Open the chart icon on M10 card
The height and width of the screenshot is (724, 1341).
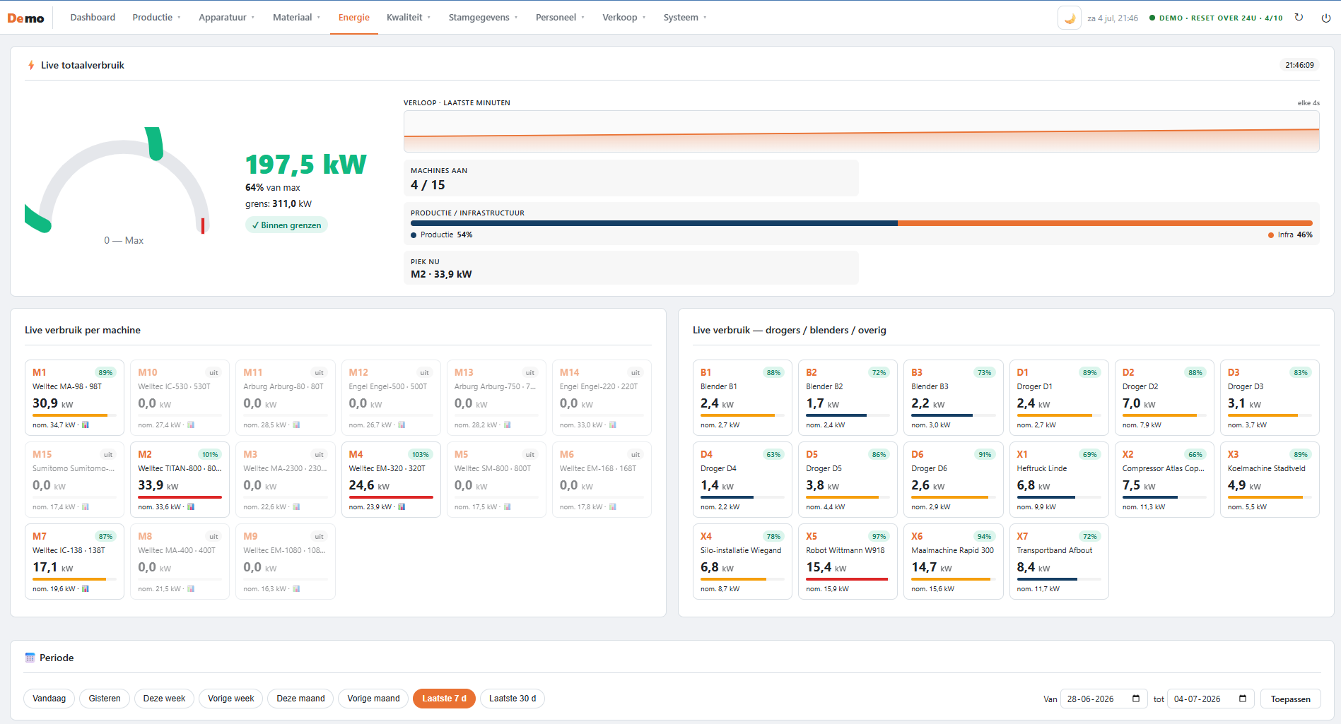(x=191, y=425)
